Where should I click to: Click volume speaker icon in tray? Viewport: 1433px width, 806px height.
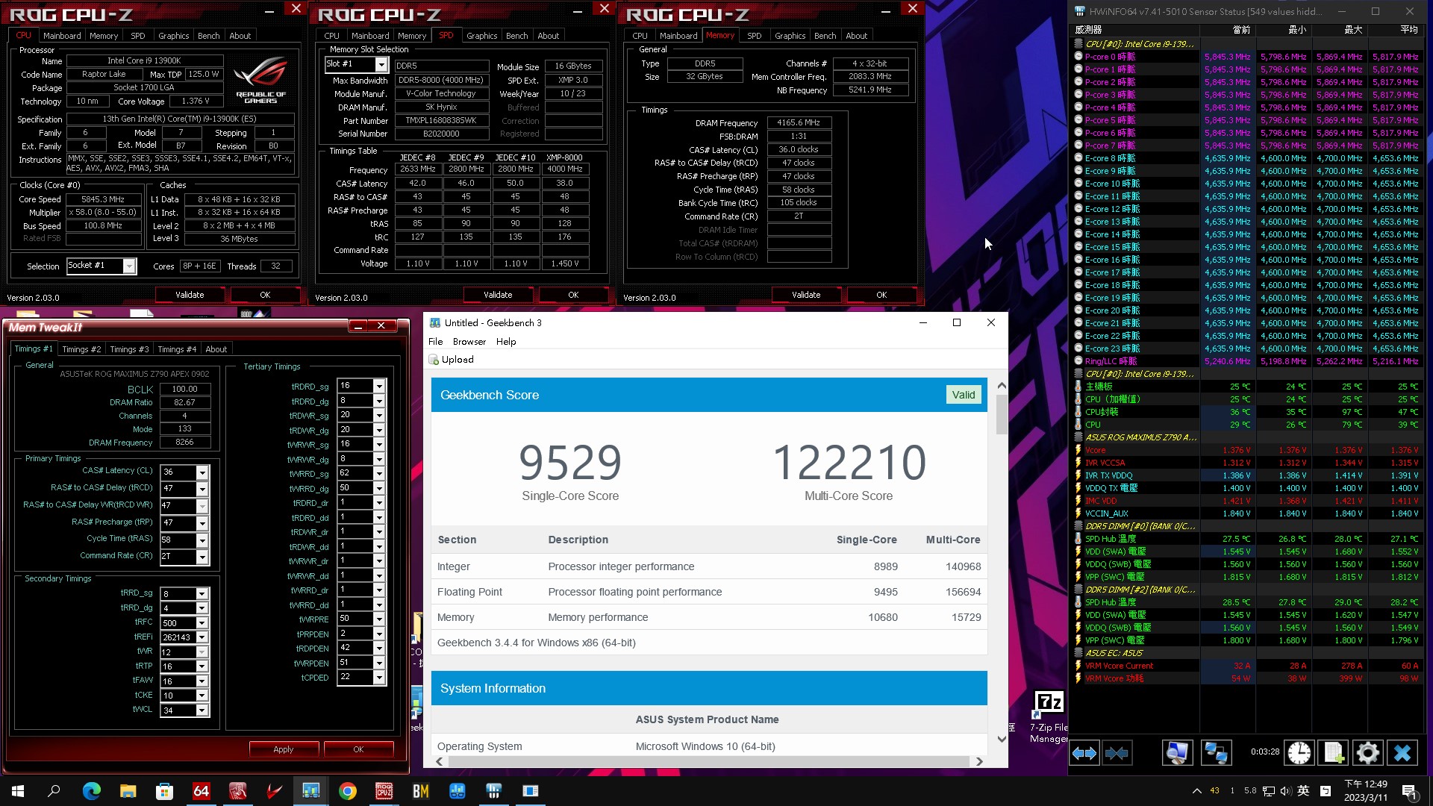1285,791
